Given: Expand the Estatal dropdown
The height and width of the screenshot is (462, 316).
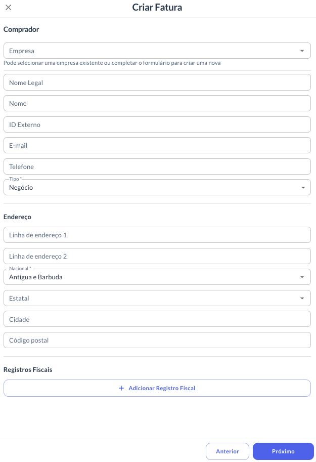Looking at the screenshot, I should 157,298.
